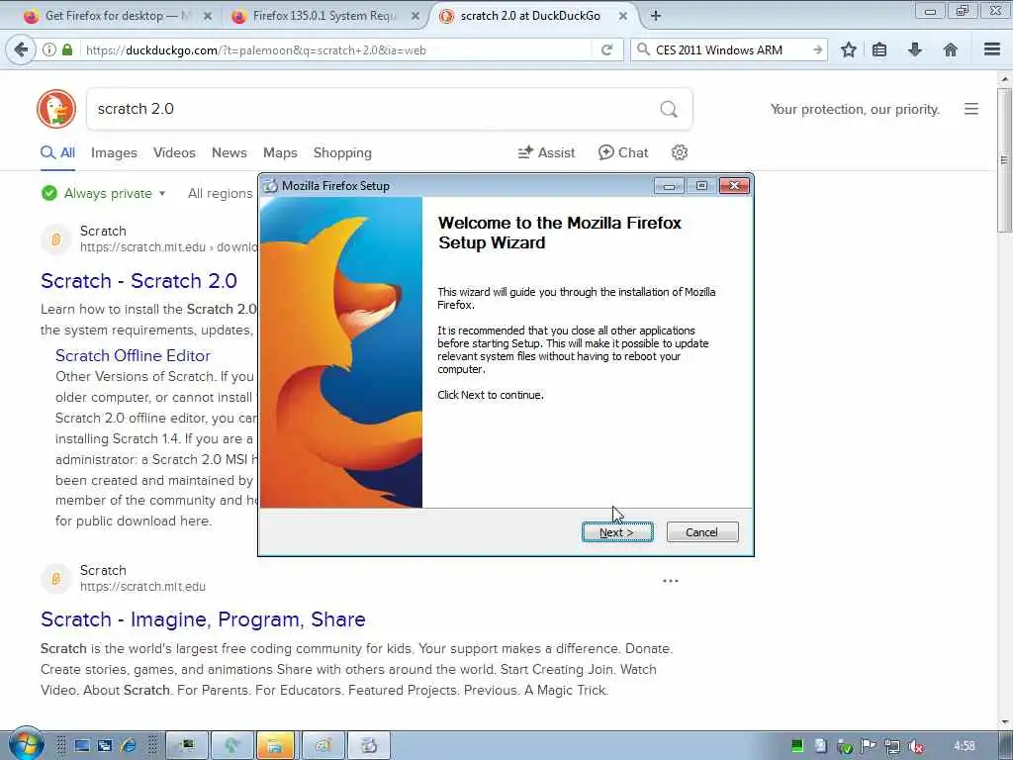Click the network tray icon
This screenshot has height=760, width=1013.
pyautogui.click(x=892, y=746)
